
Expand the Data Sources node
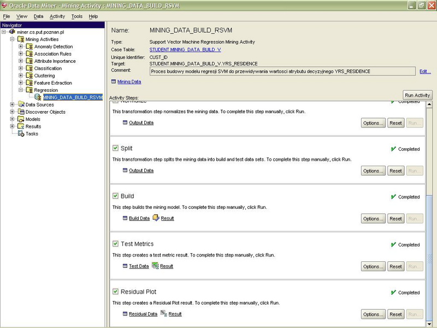coord(13,104)
